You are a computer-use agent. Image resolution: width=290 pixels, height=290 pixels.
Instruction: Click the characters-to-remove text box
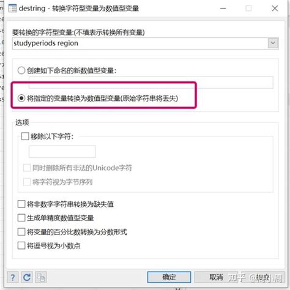[x=62, y=152]
